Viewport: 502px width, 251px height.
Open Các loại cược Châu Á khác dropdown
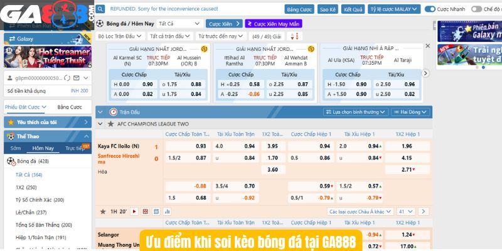point(360,211)
